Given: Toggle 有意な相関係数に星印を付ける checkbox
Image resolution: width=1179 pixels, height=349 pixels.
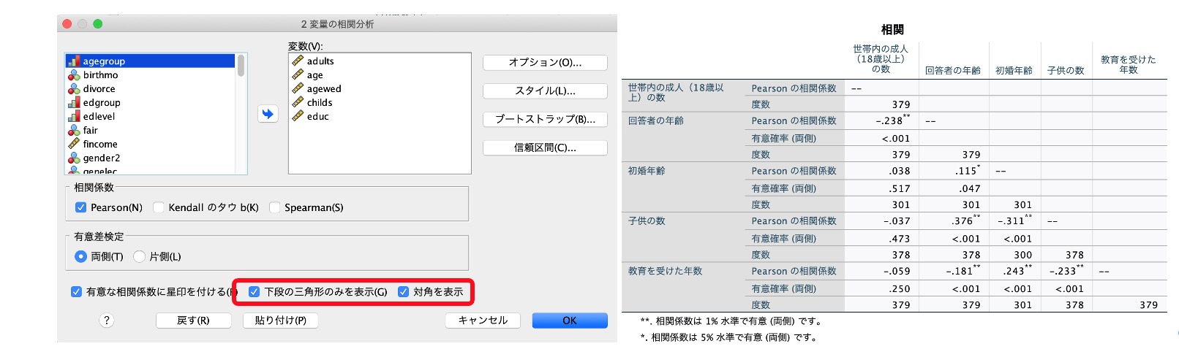Looking at the screenshot, I should click(76, 291).
